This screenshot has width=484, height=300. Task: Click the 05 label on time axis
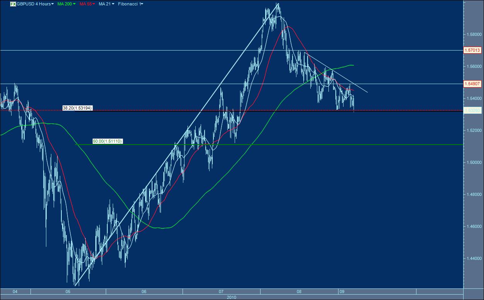(x=68, y=292)
